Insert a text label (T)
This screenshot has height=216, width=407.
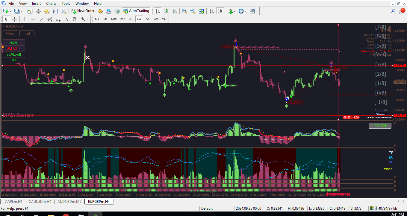coord(75,19)
